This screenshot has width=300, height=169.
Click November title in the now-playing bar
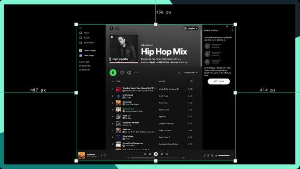[x=91, y=154]
